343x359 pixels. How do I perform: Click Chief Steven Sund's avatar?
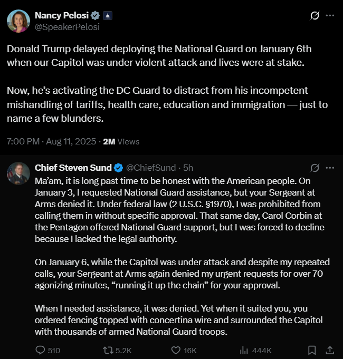point(18,173)
